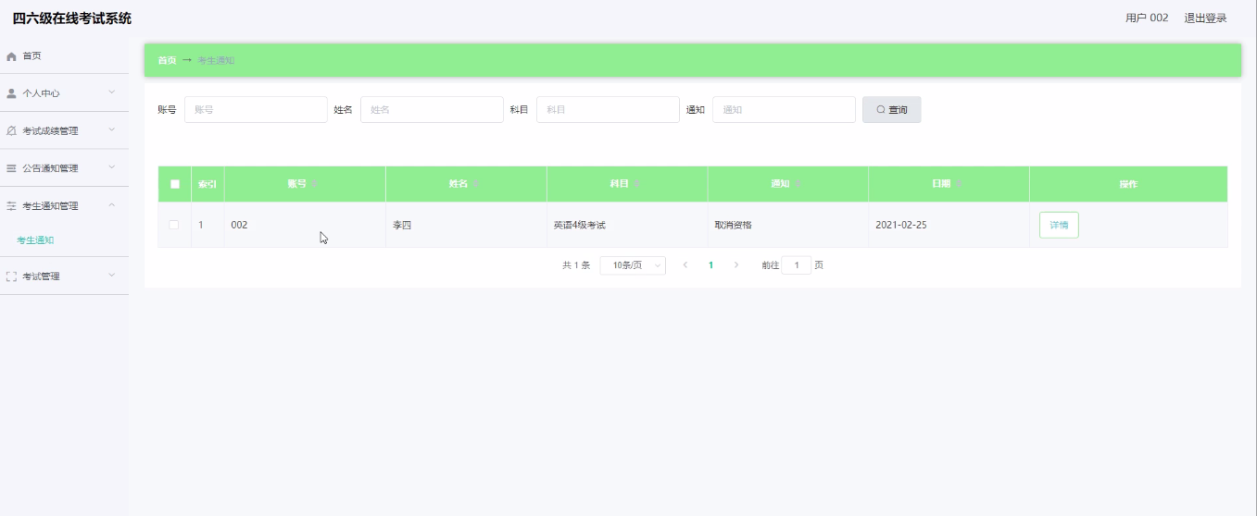
Task: Click the 考试管理 frame icon
Action: click(x=11, y=276)
